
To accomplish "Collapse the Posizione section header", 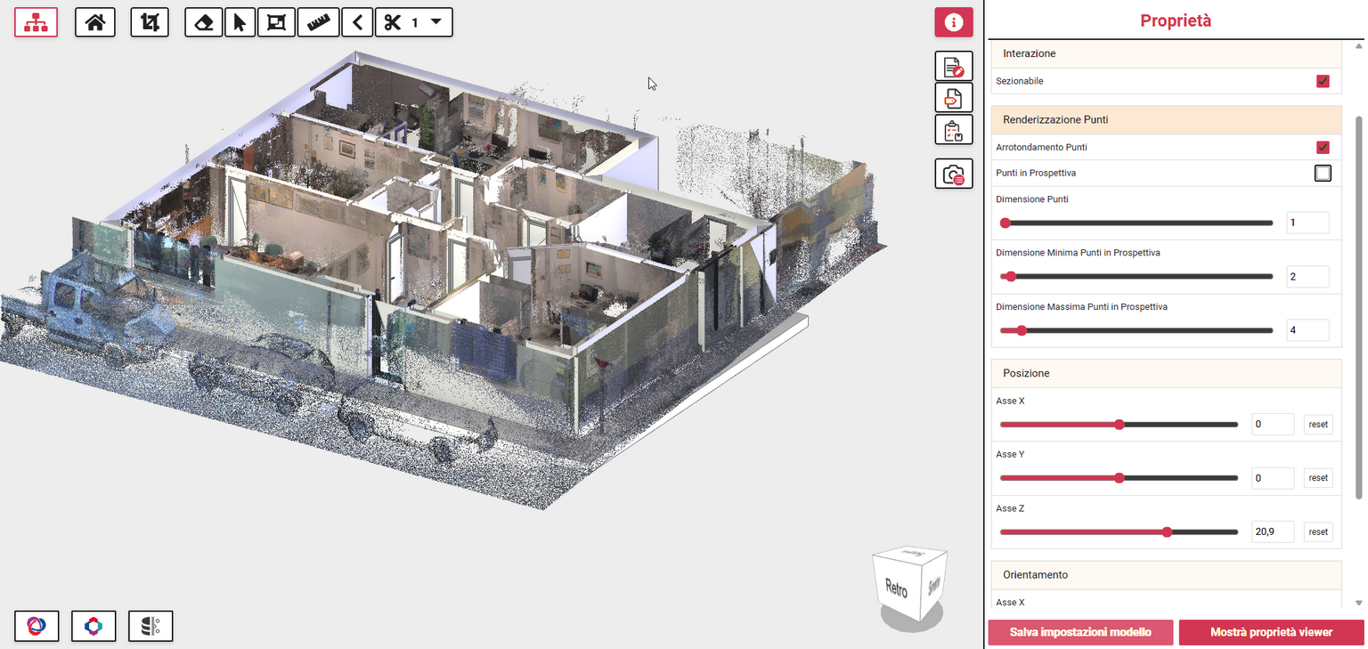I will click(x=1166, y=373).
